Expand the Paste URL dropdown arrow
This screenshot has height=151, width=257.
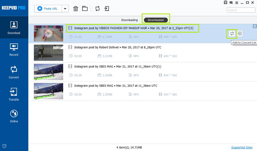click(65, 9)
